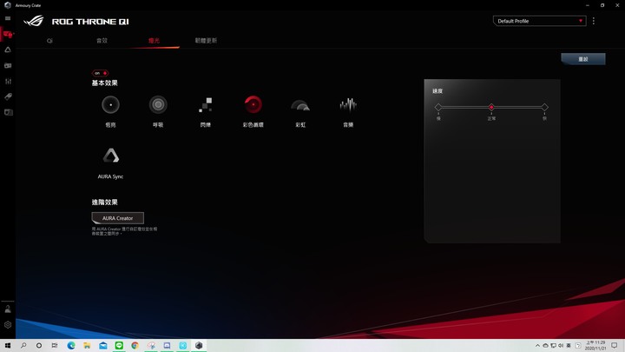The width and height of the screenshot is (625, 352).
Task: Open the Game Library sidebar icon
Action: 8,65
